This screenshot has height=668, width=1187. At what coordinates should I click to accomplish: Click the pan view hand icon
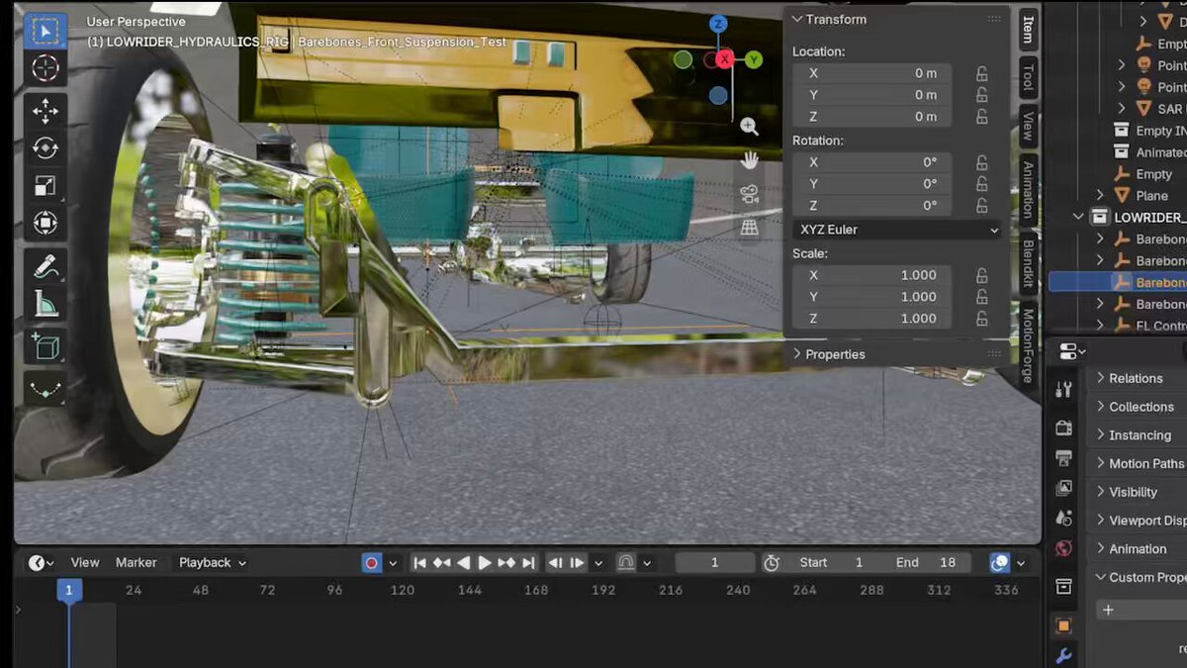(x=750, y=159)
